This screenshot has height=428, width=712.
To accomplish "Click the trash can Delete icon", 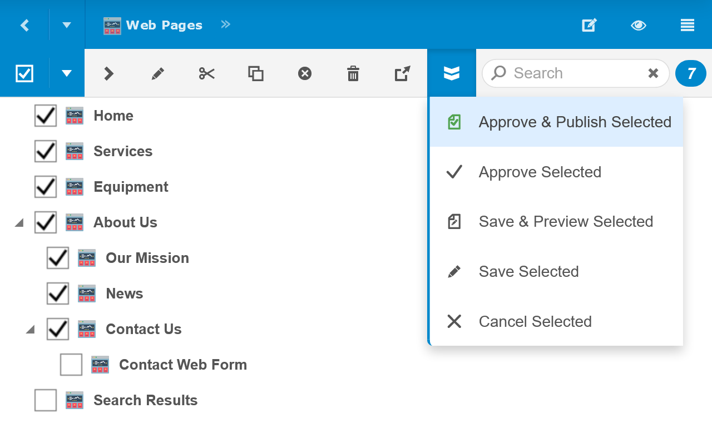I will [353, 73].
